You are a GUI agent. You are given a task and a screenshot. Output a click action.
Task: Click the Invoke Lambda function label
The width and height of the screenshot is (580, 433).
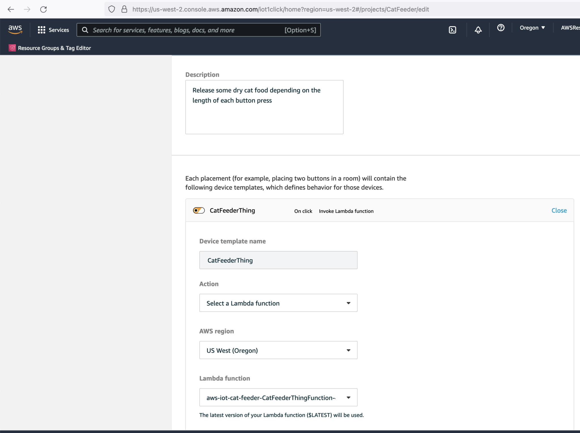pyautogui.click(x=346, y=211)
